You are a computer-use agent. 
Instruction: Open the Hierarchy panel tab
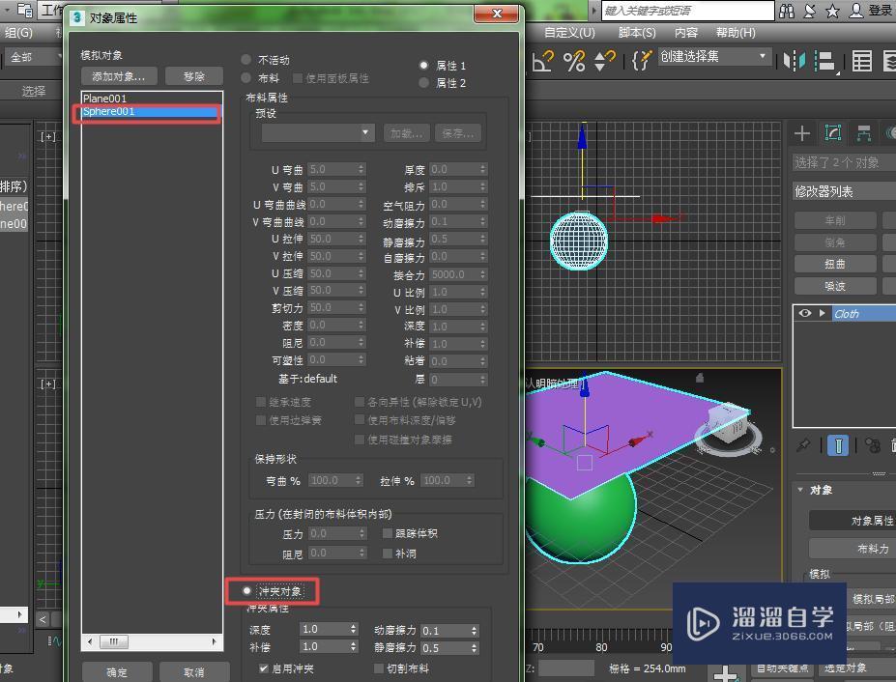click(863, 133)
